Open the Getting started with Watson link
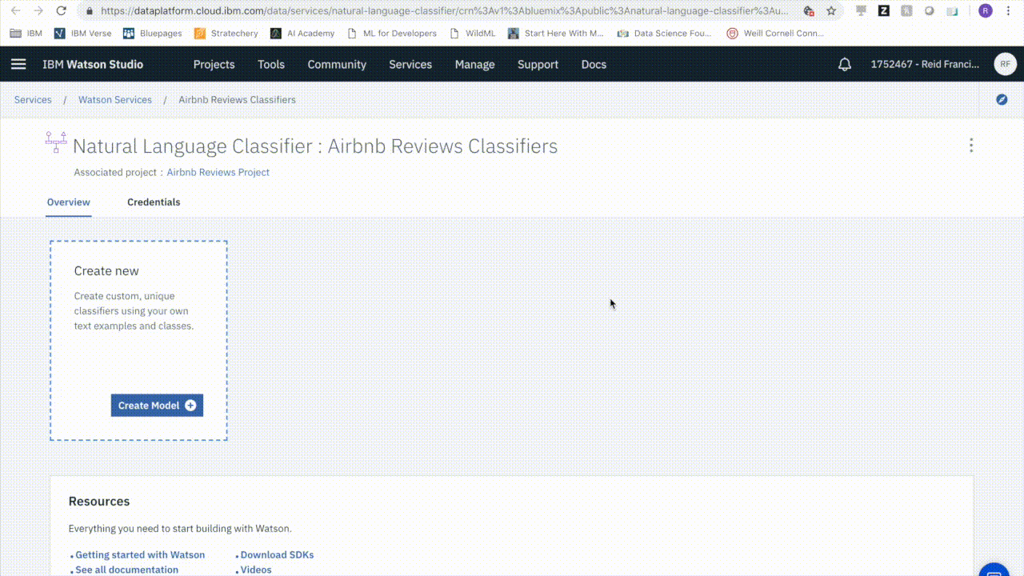The width and height of the screenshot is (1024, 576). tap(140, 554)
